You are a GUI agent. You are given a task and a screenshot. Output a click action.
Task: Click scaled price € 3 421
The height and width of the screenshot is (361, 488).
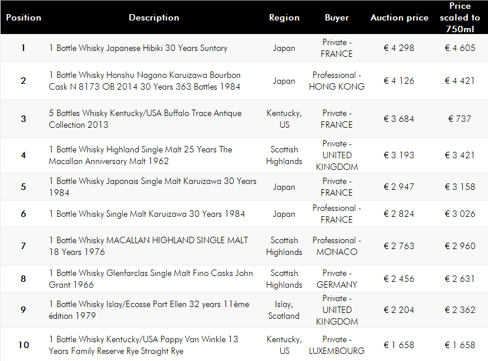pos(460,155)
